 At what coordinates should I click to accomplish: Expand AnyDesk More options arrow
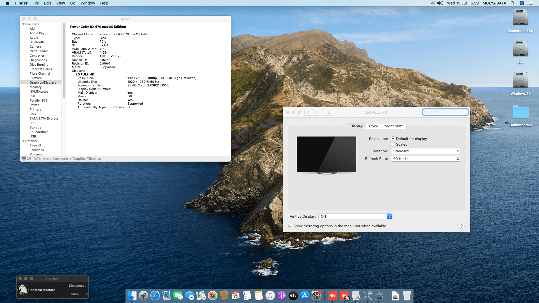point(86,294)
